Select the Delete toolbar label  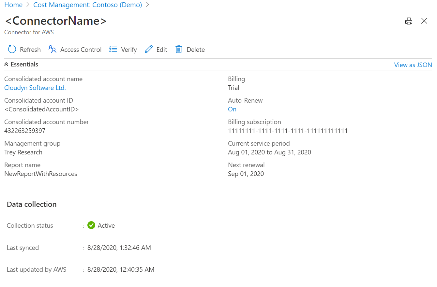tap(196, 50)
